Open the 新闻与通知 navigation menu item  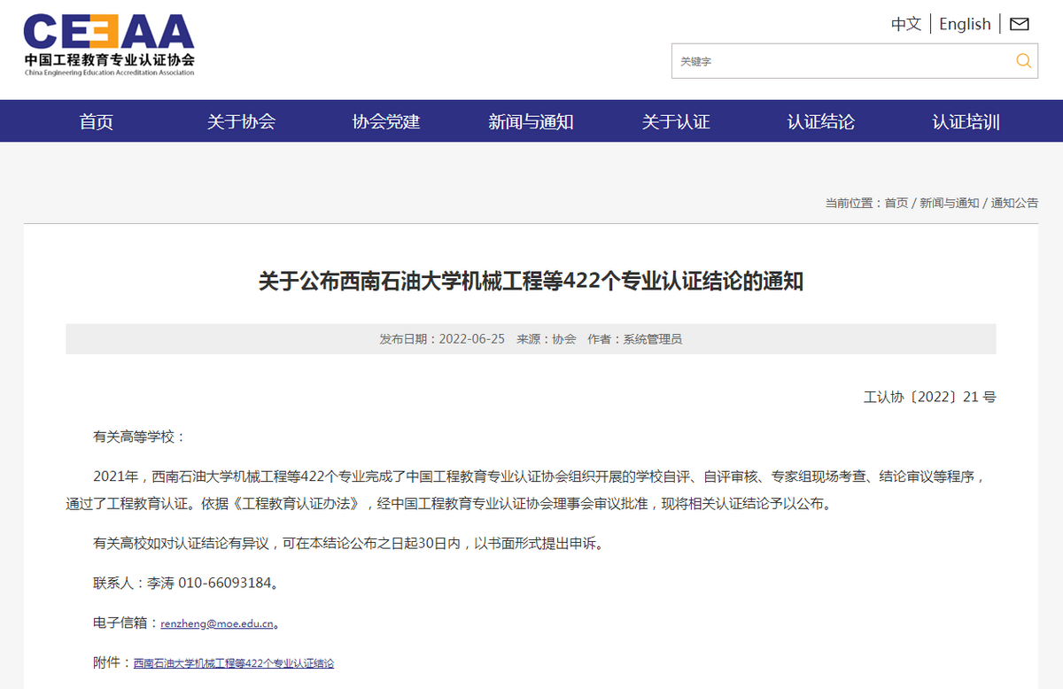(531, 121)
